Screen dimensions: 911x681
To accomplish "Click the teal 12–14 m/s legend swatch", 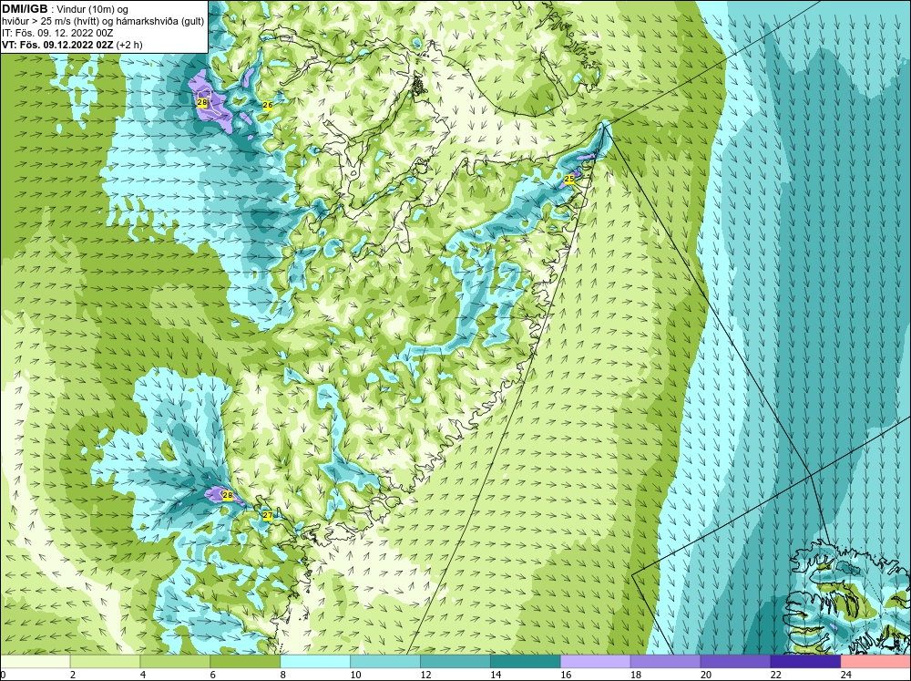I will tap(455, 661).
